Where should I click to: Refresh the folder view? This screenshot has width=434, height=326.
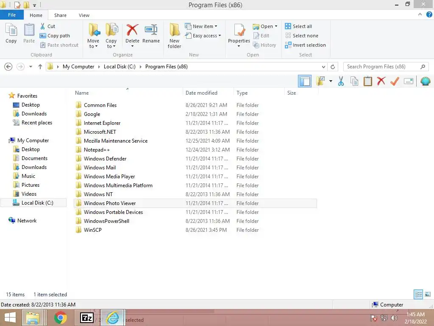(x=333, y=67)
